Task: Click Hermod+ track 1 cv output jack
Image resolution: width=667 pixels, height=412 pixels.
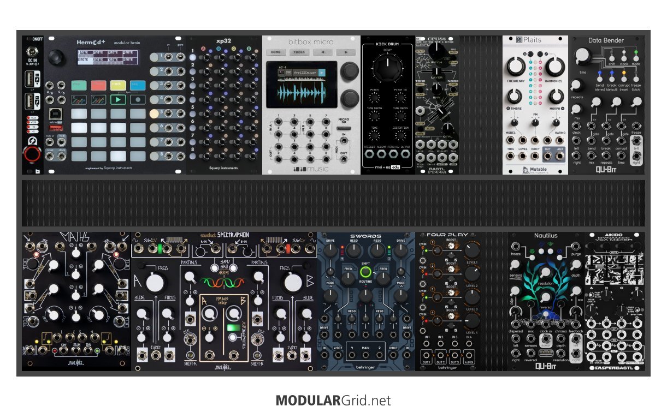Action: pyautogui.click(x=168, y=57)
